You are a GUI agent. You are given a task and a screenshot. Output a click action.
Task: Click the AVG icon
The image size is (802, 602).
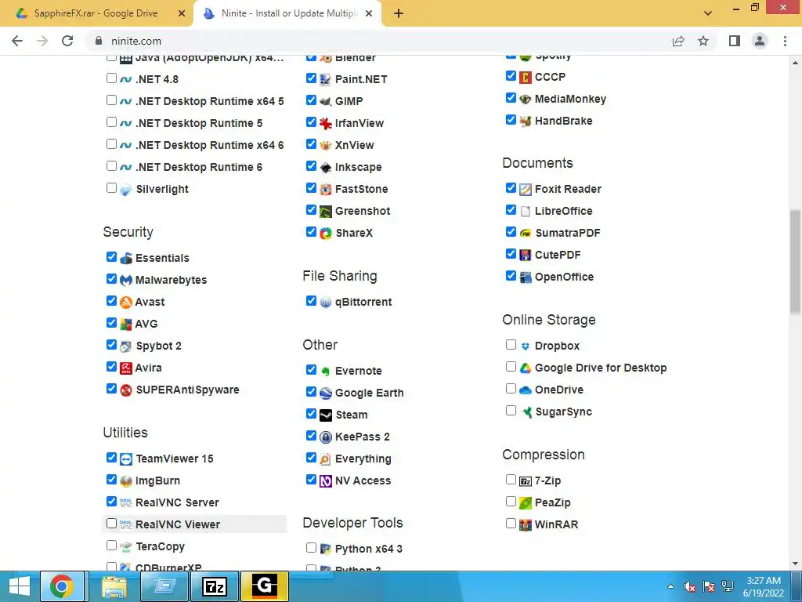[x=126, y=324]
